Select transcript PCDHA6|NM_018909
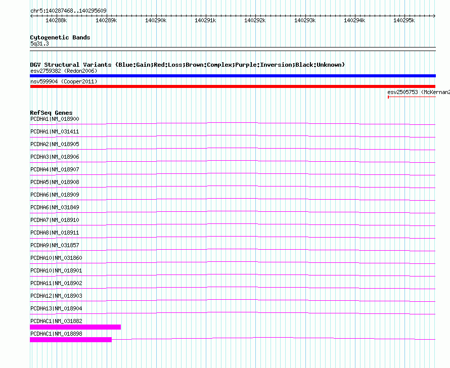Viewport: 450px width, 368px height. click(55, 195)
